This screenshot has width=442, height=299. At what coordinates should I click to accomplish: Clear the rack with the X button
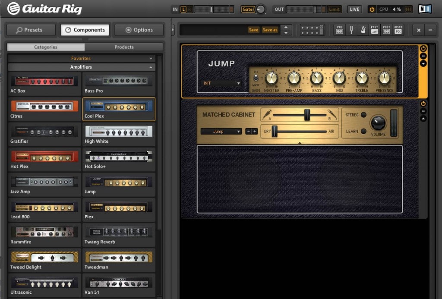[419, 30]
